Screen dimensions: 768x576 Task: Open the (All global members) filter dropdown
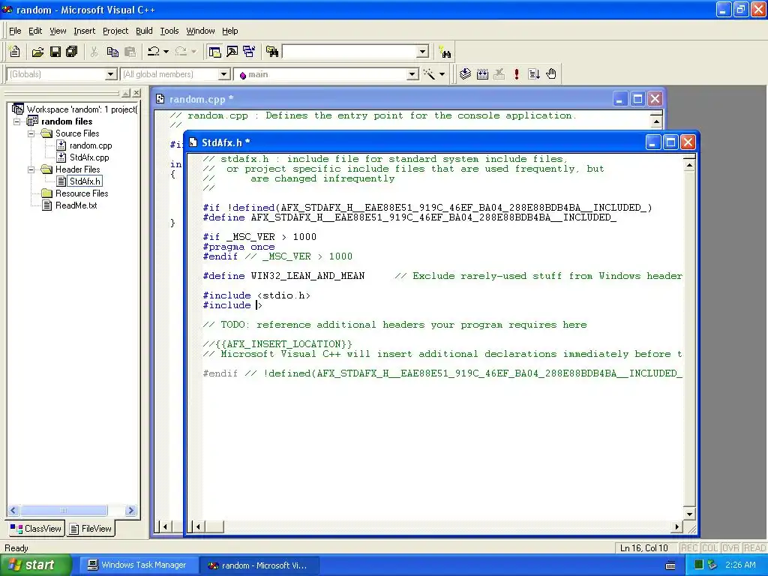pos(223,74)
